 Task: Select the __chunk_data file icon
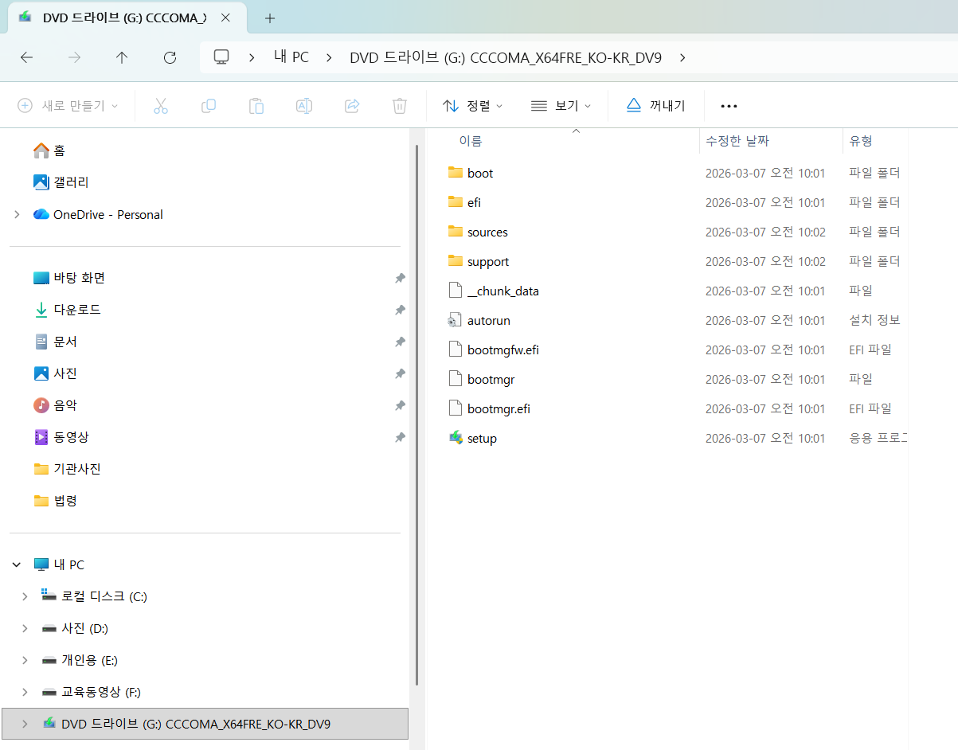[456, 291]
